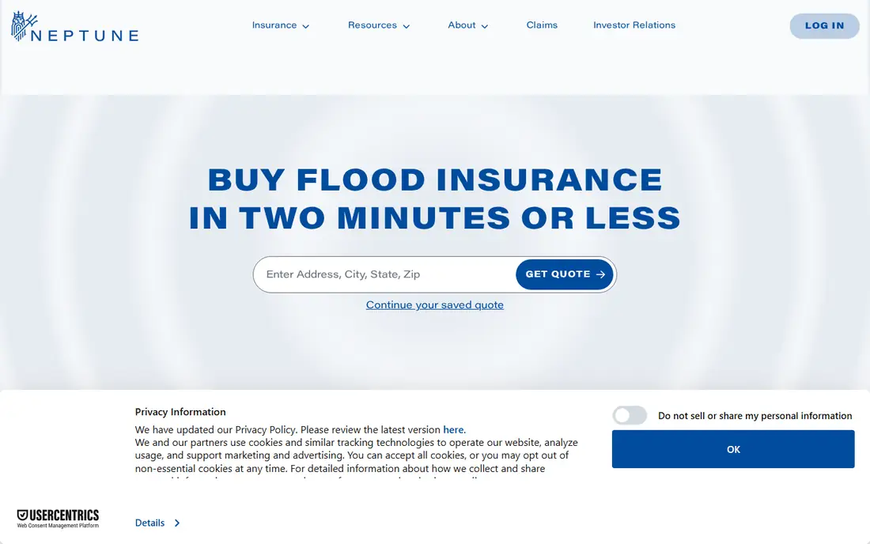Click the Privacy Information heading
This screenshot has height=544, width=870.
click(180, 412)
